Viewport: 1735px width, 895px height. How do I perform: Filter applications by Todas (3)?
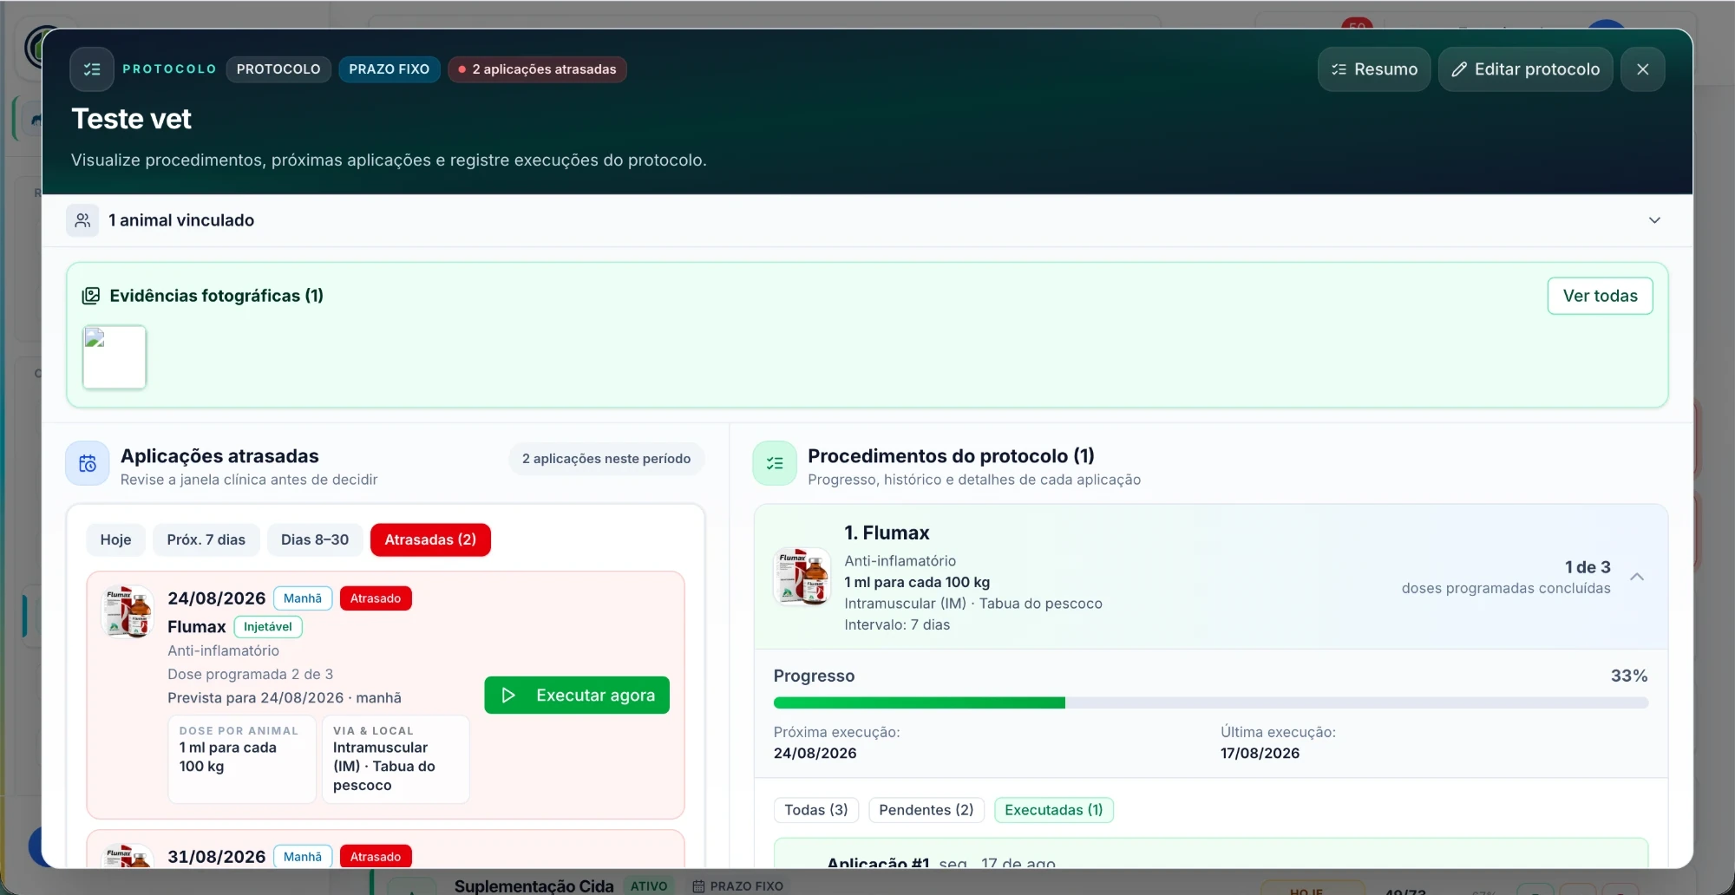816,810
